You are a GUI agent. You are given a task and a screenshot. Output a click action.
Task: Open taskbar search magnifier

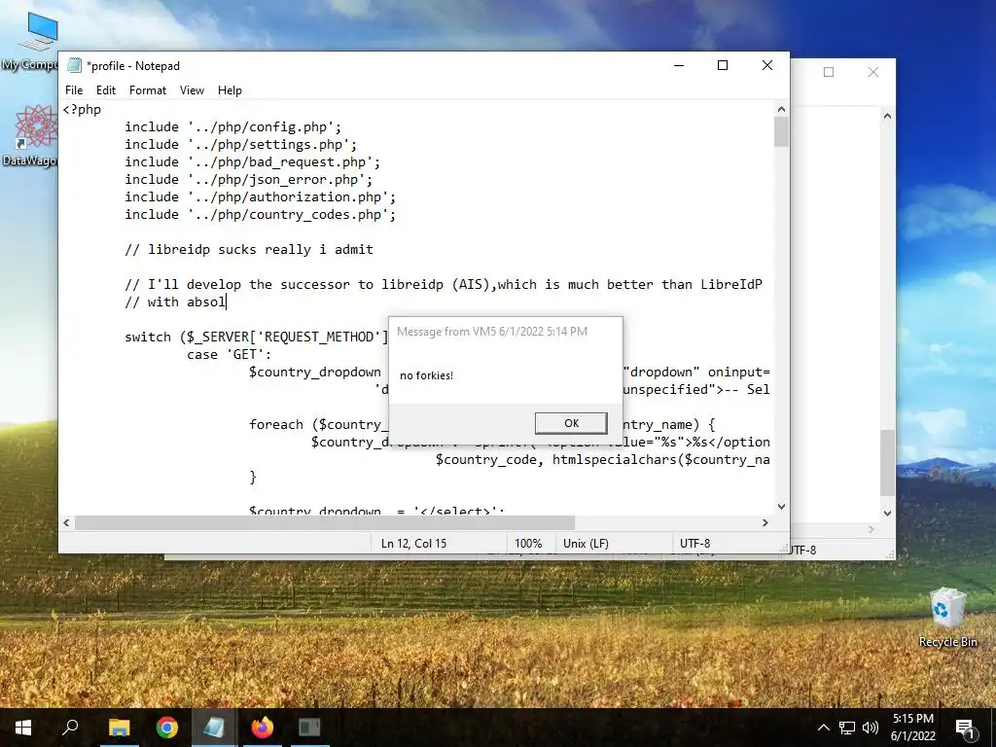pyautogui.click(x=70, y=728)
